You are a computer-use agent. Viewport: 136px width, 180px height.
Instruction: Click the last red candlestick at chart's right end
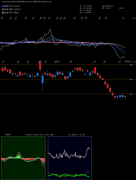point(125,97)
